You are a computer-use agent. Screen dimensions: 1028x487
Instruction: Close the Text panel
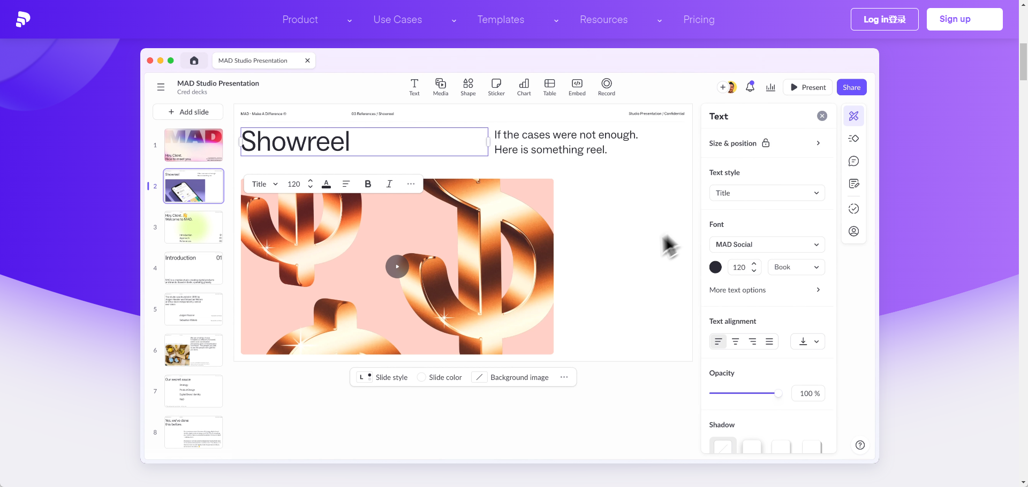pyautogui.click(x=822, y=116)
